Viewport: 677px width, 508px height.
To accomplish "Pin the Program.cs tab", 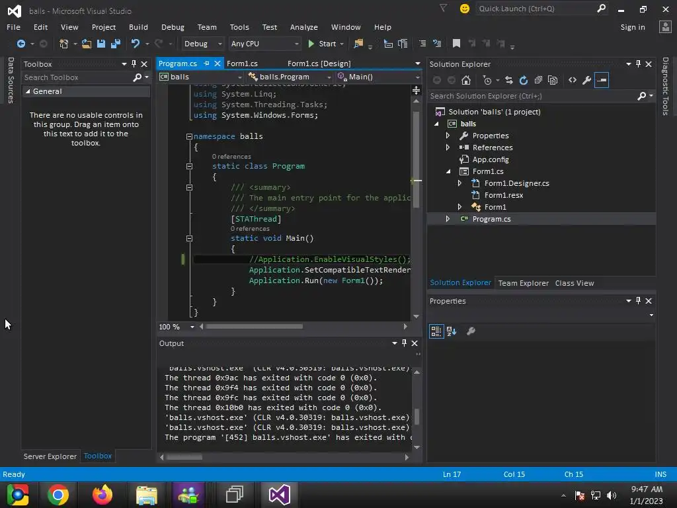I will point(207,63).
